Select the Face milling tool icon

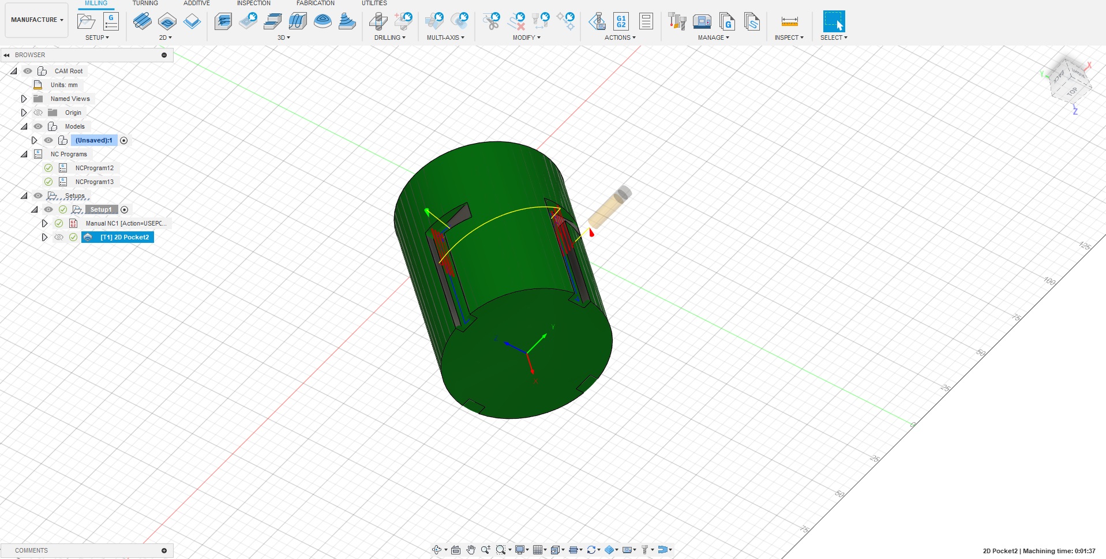(192, 22)
